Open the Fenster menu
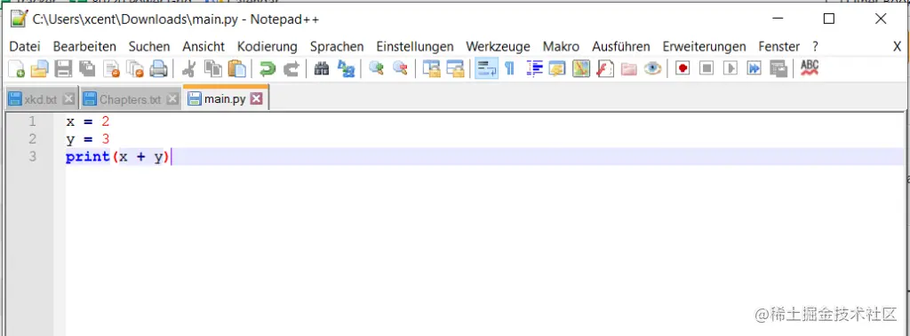The height and width of the screenshot is (336, 910). coord(778,46)
